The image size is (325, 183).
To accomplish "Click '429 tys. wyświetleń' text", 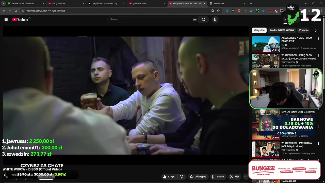I will pyautogui.click(x=290, y=48).
